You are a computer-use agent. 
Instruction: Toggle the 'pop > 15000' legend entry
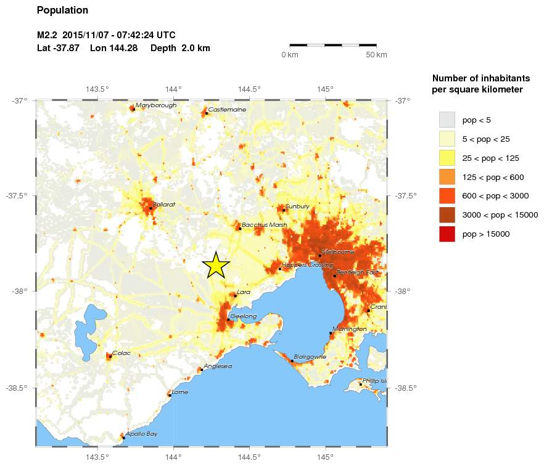coord(447,234)
